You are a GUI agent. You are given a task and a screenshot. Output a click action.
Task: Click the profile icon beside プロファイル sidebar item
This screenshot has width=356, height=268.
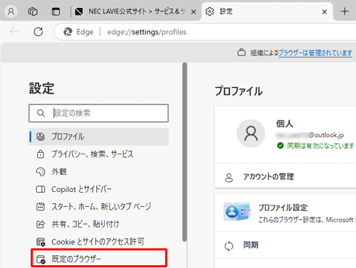tap(41, 136)
